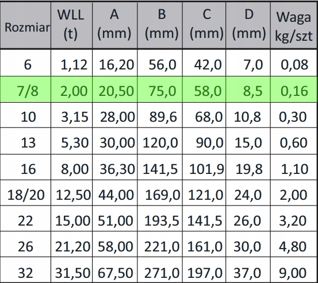Select the WLL (t) header cell
The width and height of the screenshot is (318, 283).
point(71,25)
